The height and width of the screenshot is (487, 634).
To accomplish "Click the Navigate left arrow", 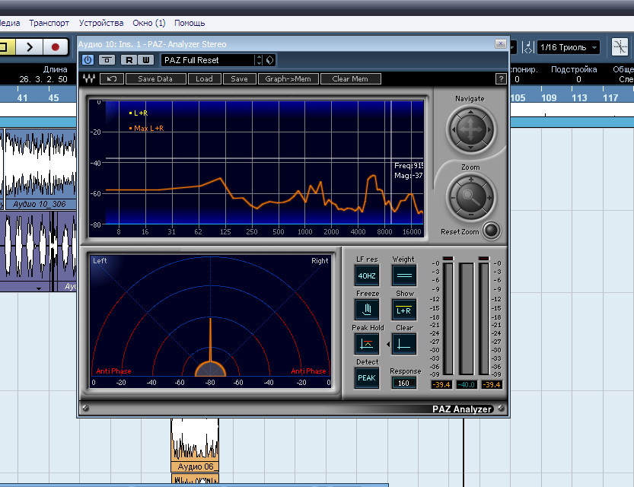I will pyautogui.click(x=454, y=129).
